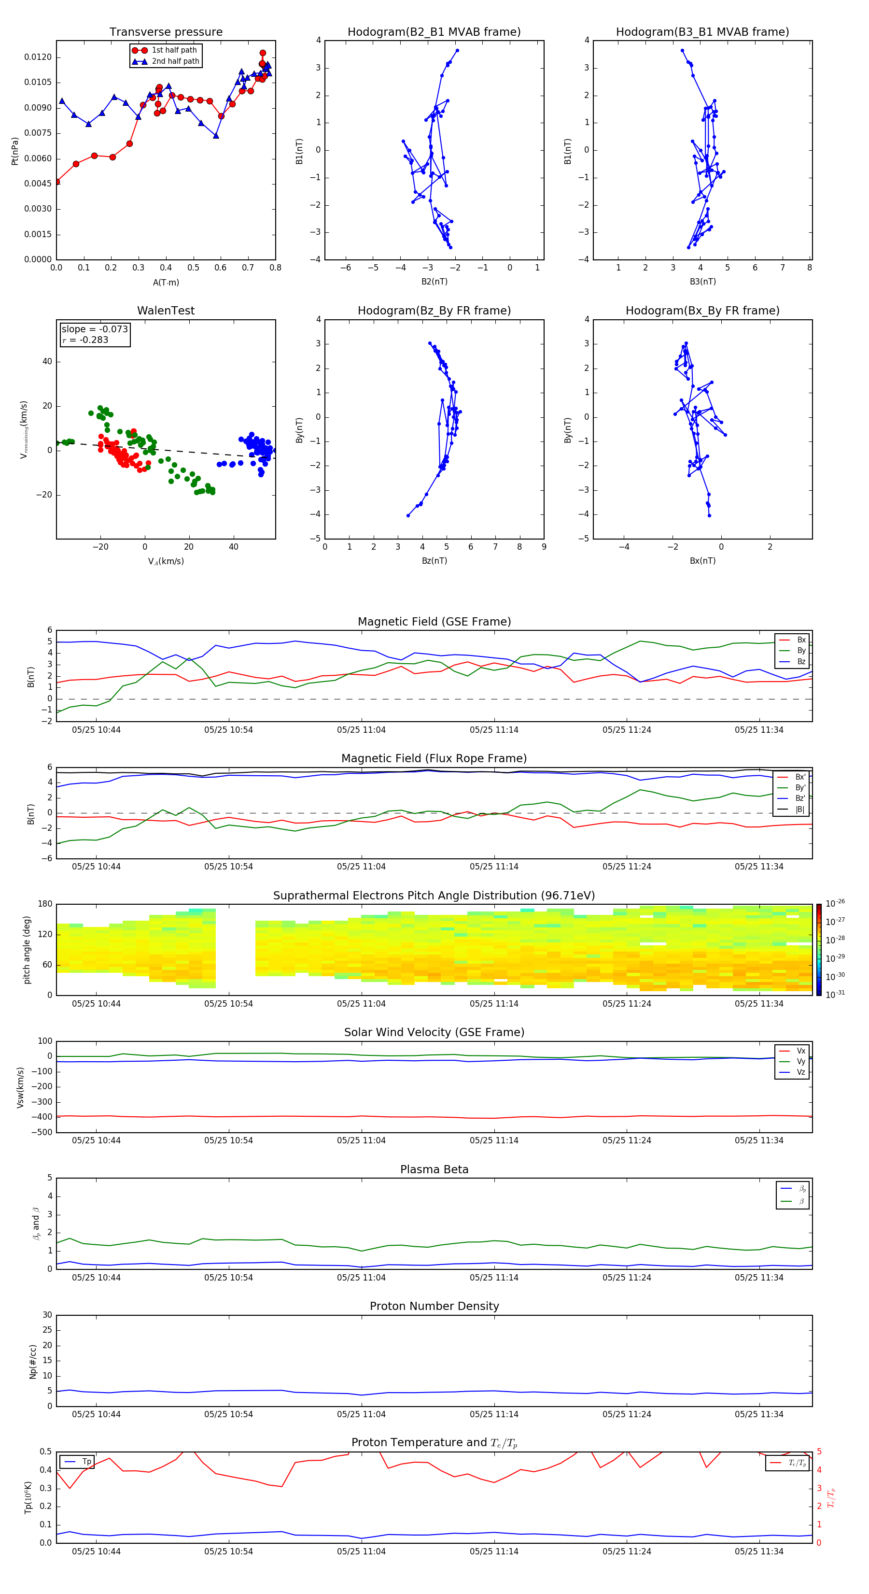Click the 'r = -0.283' annotation
Screen dimensions: 869x1594
[85, 340]
